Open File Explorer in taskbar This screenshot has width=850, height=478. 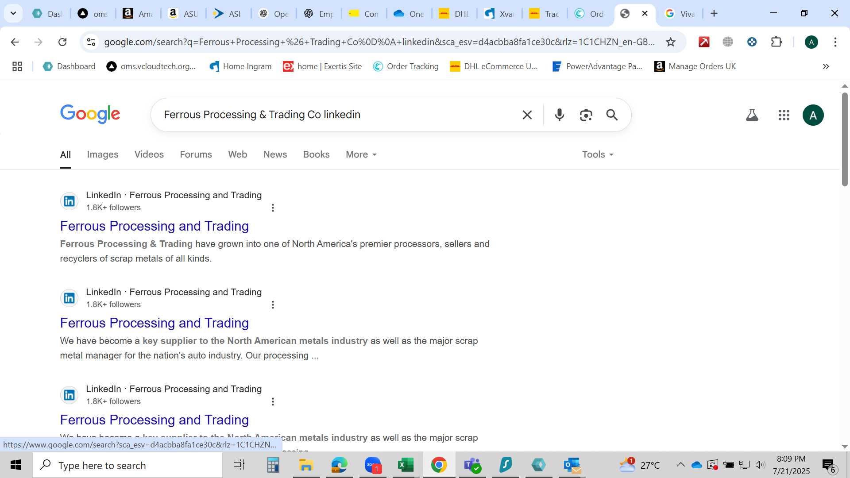point(306,465)
